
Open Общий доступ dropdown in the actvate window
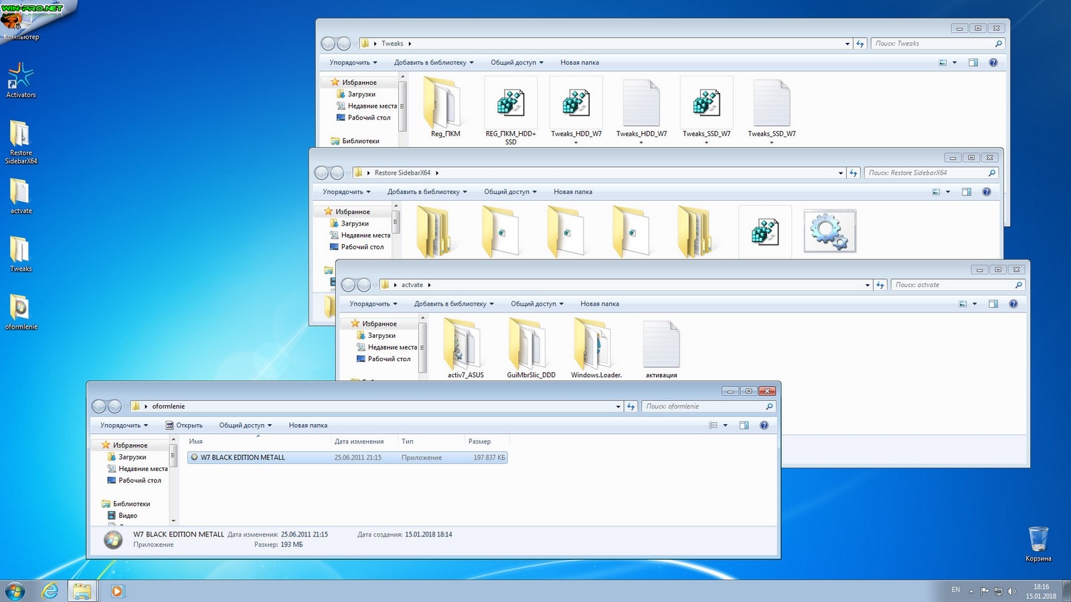coord(537,304)
